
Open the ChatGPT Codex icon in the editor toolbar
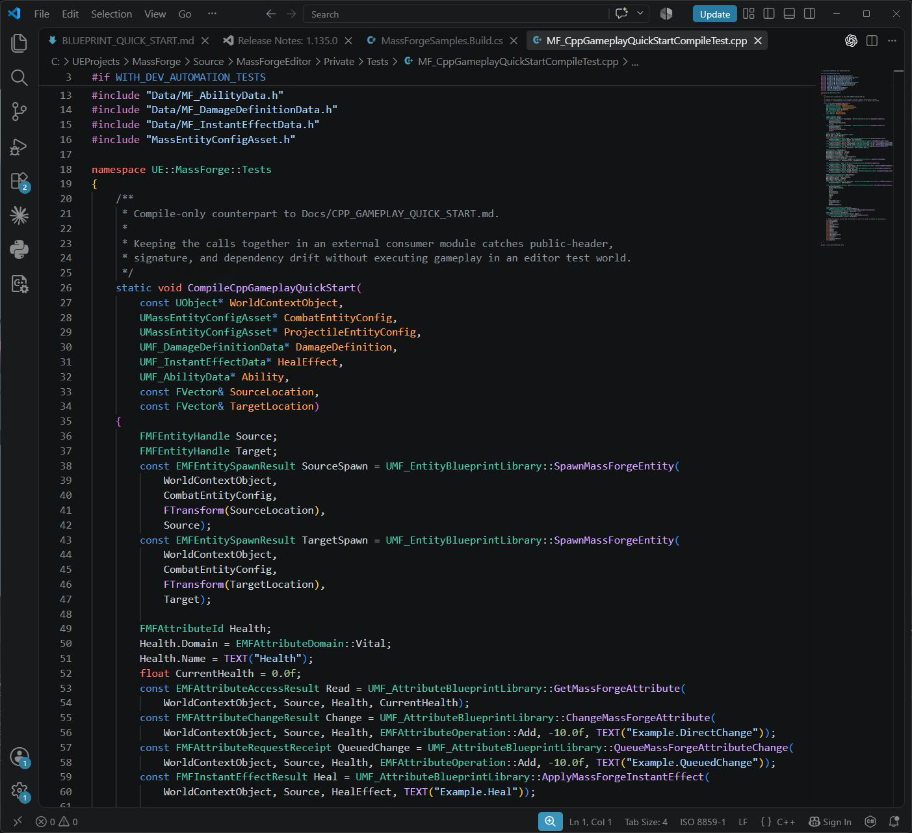point(851,40)
